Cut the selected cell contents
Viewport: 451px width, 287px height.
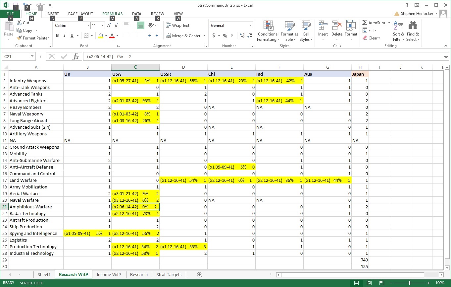pyautogui.click(x=23, y=23)
